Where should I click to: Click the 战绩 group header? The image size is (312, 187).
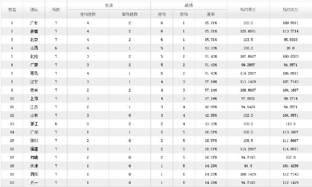(189, 5)
